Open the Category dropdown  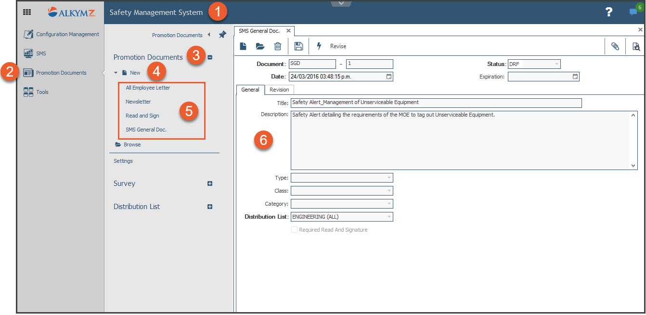tap(389, 204)
